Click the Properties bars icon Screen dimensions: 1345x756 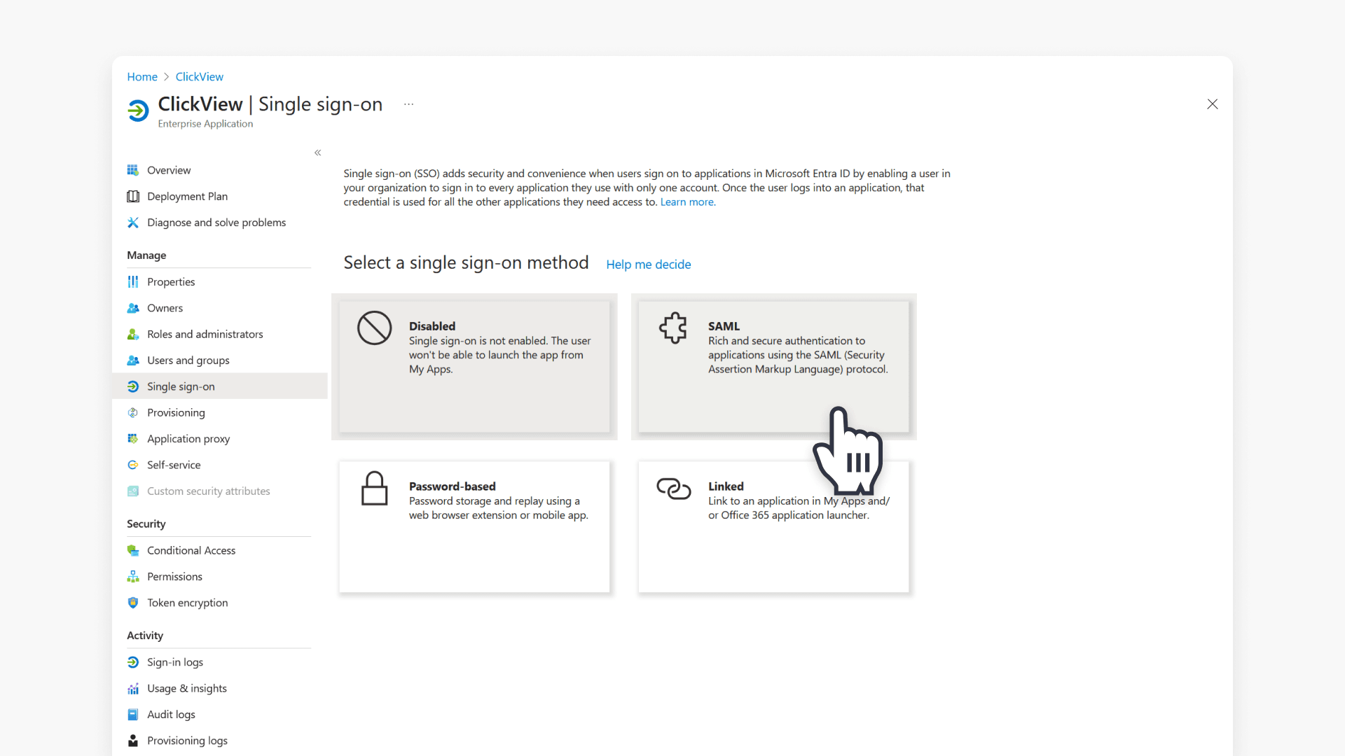(x=133, y=282)
